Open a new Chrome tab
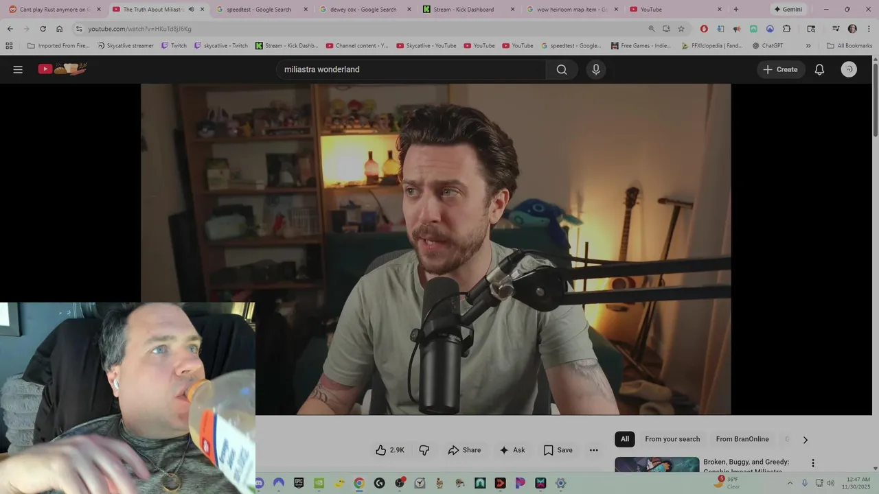Screen dimensions: 879x494 [x=736, y=10]
